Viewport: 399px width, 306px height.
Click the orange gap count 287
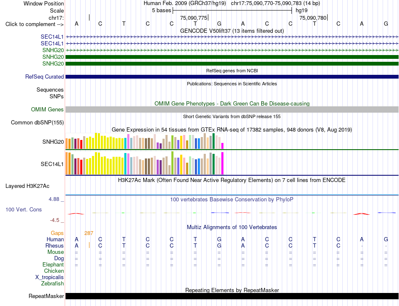pyautogui.click(x=89, y=233)
